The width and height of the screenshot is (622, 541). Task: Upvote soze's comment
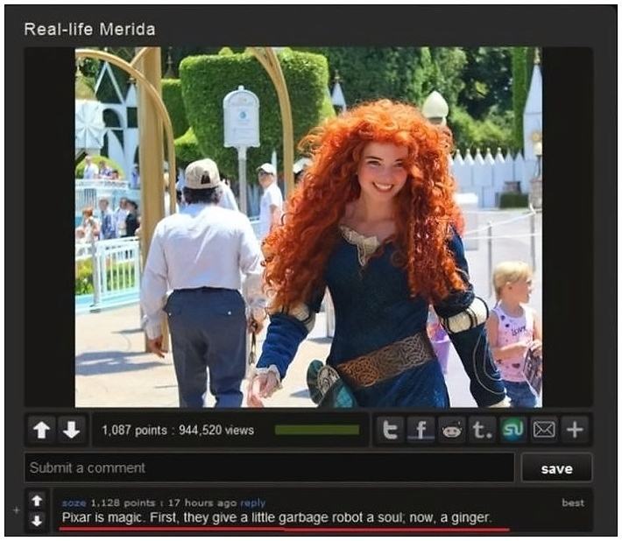[37, 501]
